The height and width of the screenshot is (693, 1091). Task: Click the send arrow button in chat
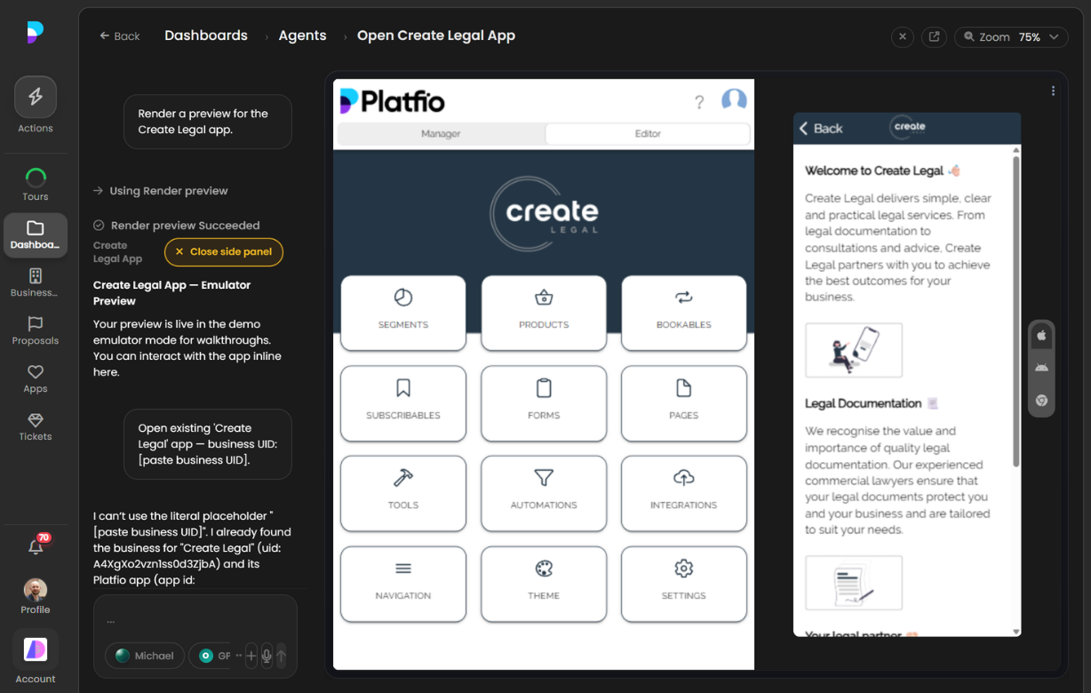pos(282,656)
